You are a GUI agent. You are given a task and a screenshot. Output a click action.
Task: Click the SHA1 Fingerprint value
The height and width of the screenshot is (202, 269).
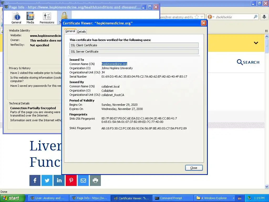(144, 128)
